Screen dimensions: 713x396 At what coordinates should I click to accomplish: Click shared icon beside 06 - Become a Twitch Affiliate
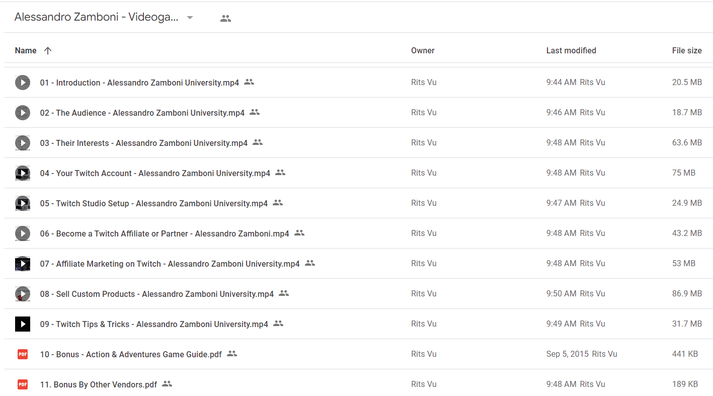[299, 232]
